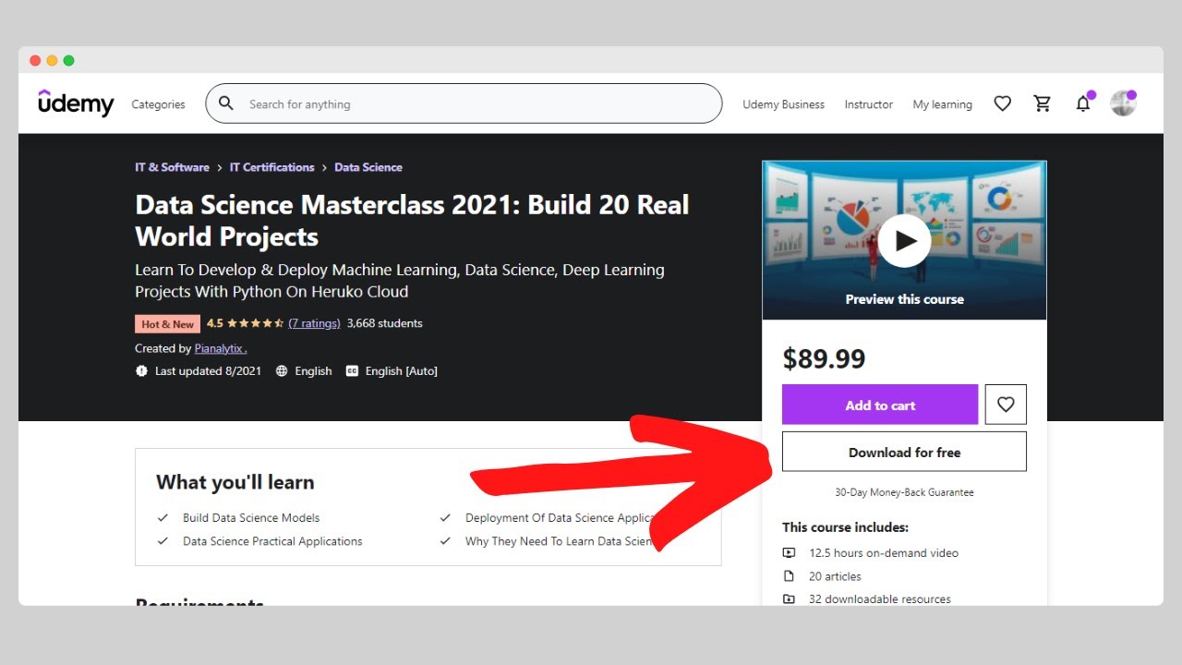Click the English [Auto] captions text
This screenshot has height=665, width=1182.
[x=401, y=371]
